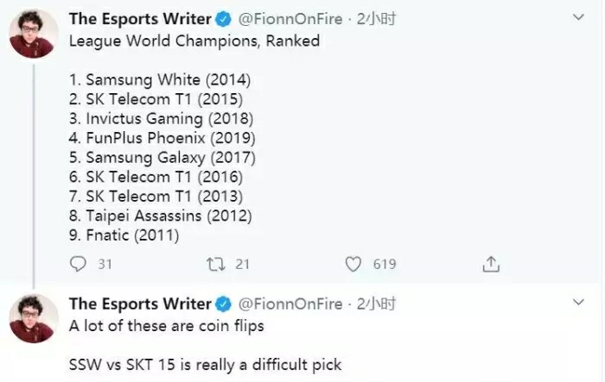Click the retweet count of 21
This screenshot has width=605, height=382.
click(x=242, y=264)
